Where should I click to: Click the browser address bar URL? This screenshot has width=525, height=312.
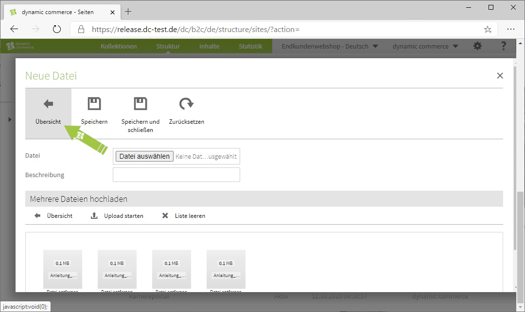click(x=195, y=30)
